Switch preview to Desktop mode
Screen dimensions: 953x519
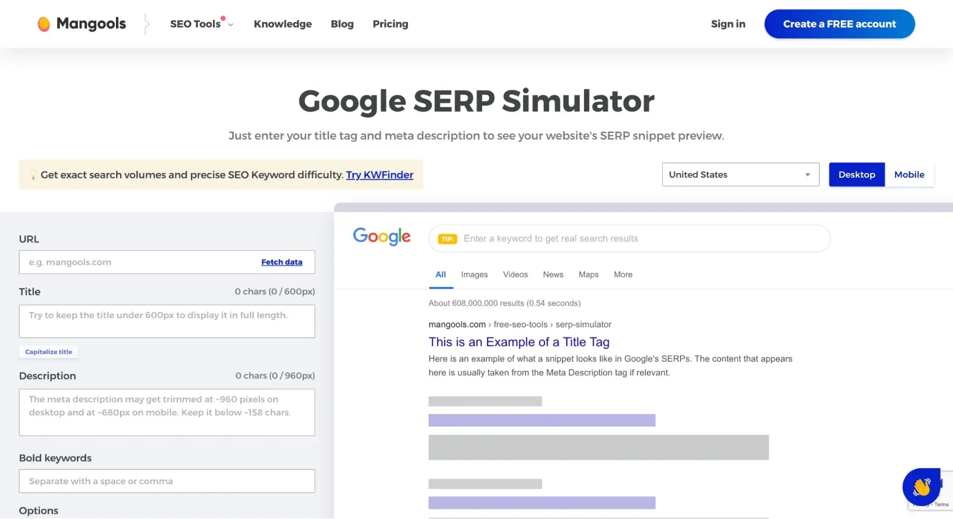pyautogui.click(x=856, y=174)
